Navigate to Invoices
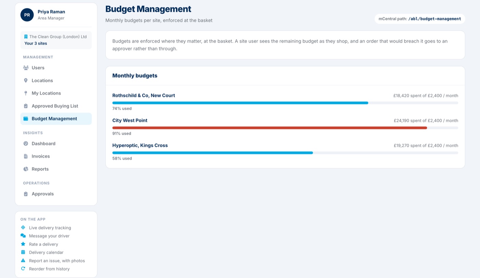 56,156
